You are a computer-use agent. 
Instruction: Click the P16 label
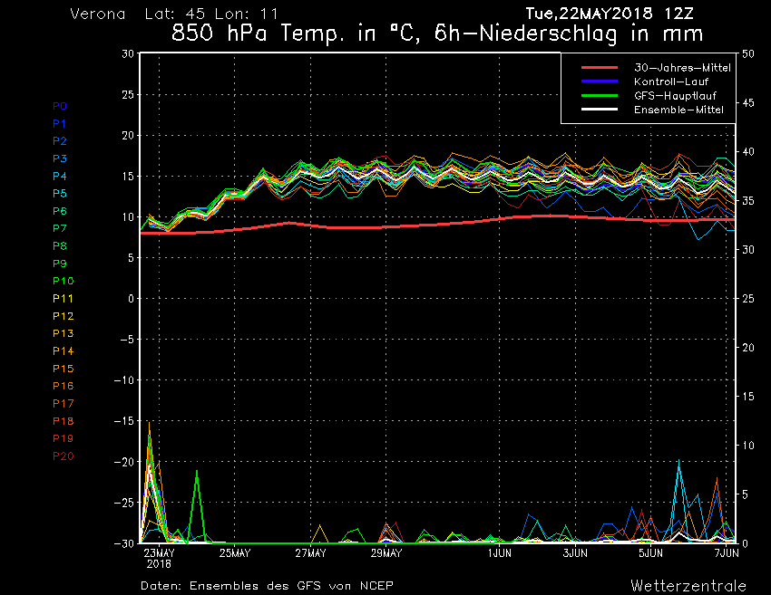pos(63,386)
